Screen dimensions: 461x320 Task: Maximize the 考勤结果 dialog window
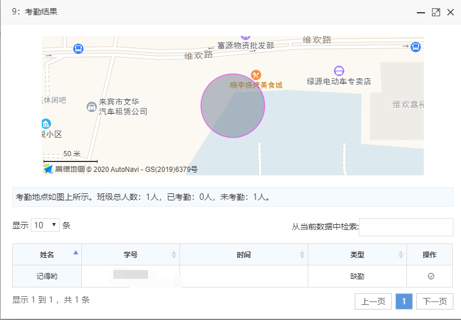435,12
